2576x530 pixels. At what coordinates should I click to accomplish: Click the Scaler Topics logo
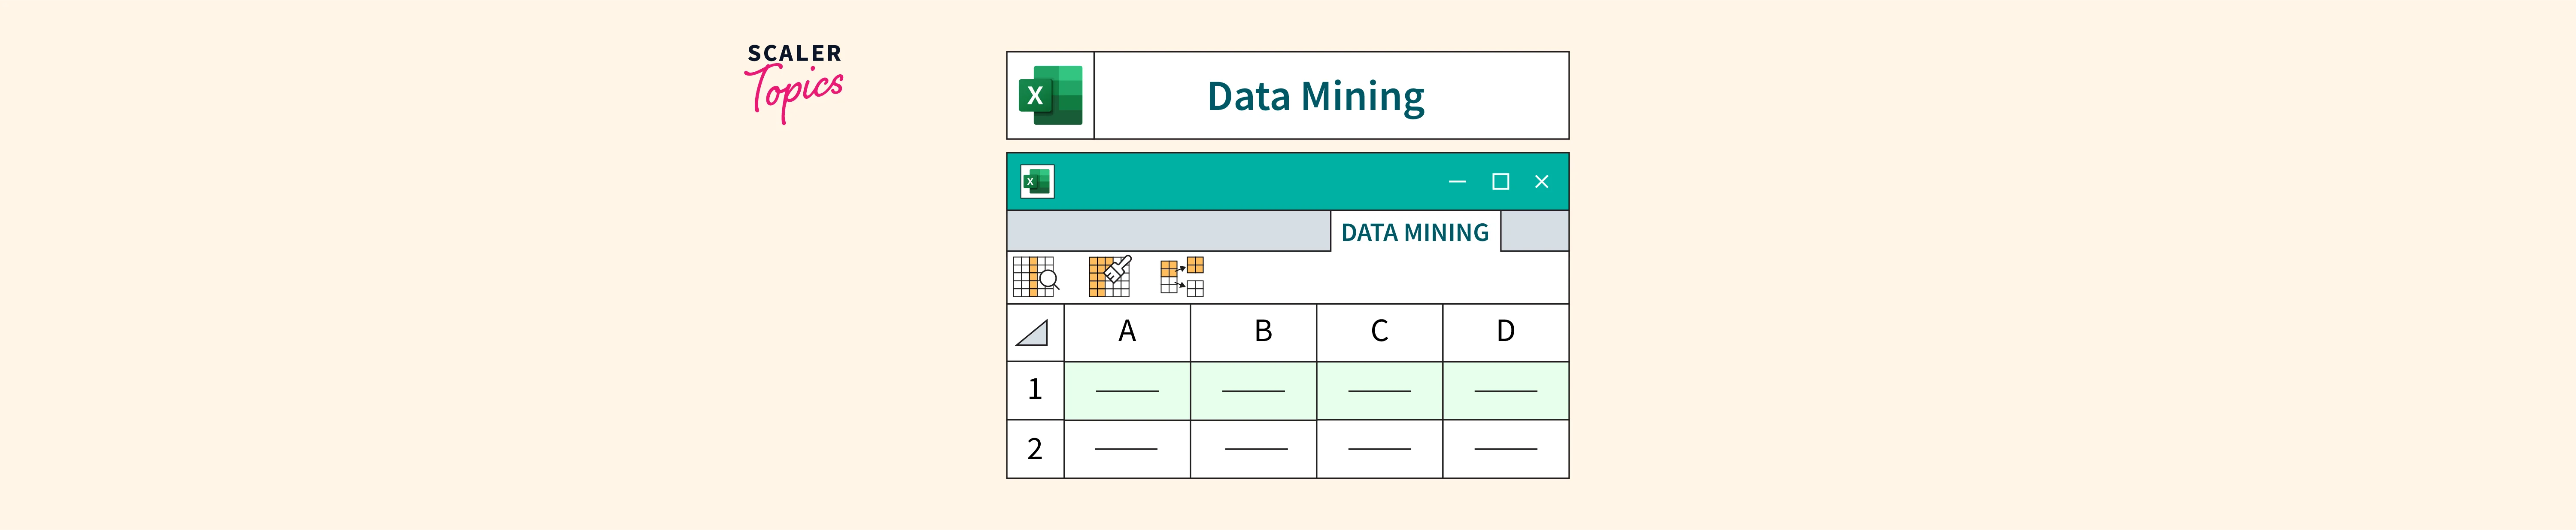pyautogui.click(x=795, y=82)
